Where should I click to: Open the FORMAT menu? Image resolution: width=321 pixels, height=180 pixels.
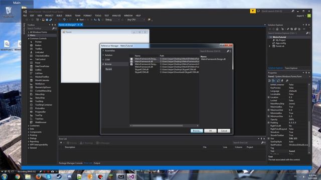point(87,15)
